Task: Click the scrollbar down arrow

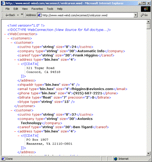Action: (x=148, y=153)
